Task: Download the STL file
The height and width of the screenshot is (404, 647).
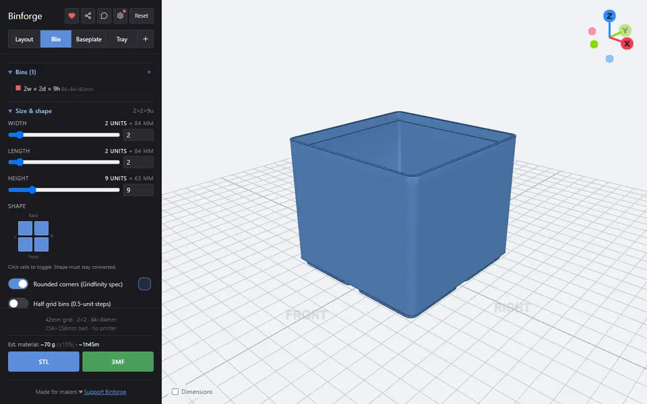Action: tap(44, 362)
